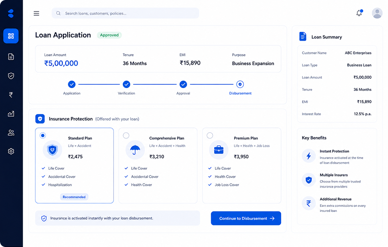Click the Recommended badge
This screenshot has height=247, width=388.
tap(74, 197)
